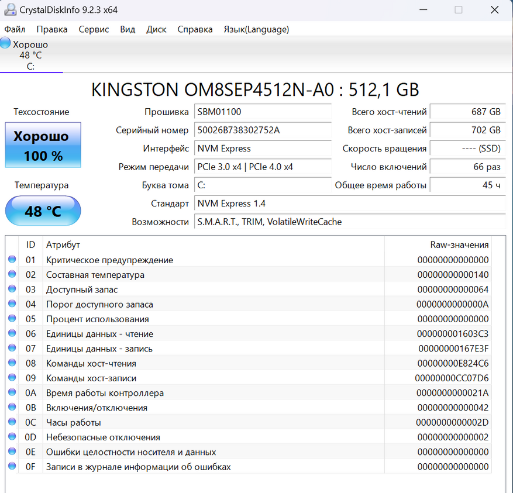Open the Файл menu
The height and width of the screenshot is (493, 513).
(15, 29)
